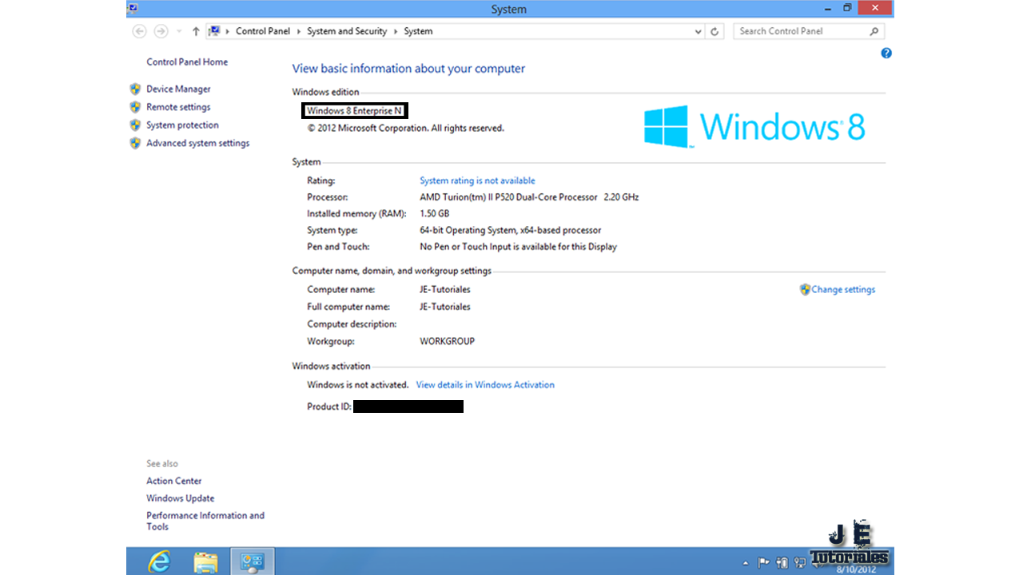Click System rating is not available link

477,180
